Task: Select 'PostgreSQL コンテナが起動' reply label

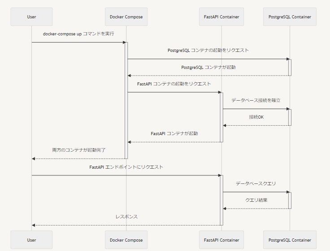Action: tap(208, 67)
